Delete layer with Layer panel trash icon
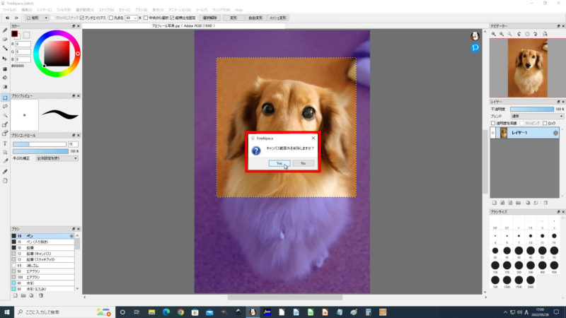The height and width of the screenshot is (318, 566). click(x=545, y=203)
